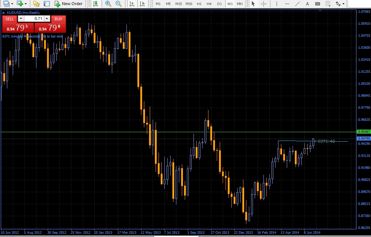371x237 pixels.
Task: Toggle chart auto scroll
Action: coord(132,4)
